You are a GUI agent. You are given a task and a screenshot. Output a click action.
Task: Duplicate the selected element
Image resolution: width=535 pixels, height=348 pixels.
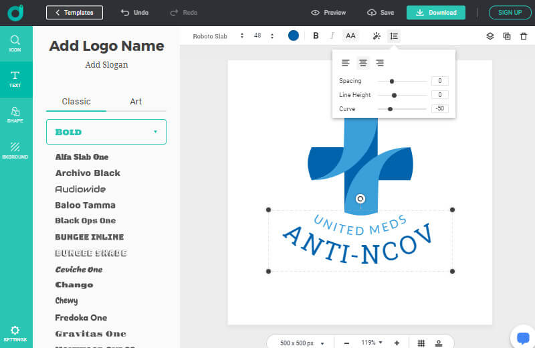tap(506, 36)
